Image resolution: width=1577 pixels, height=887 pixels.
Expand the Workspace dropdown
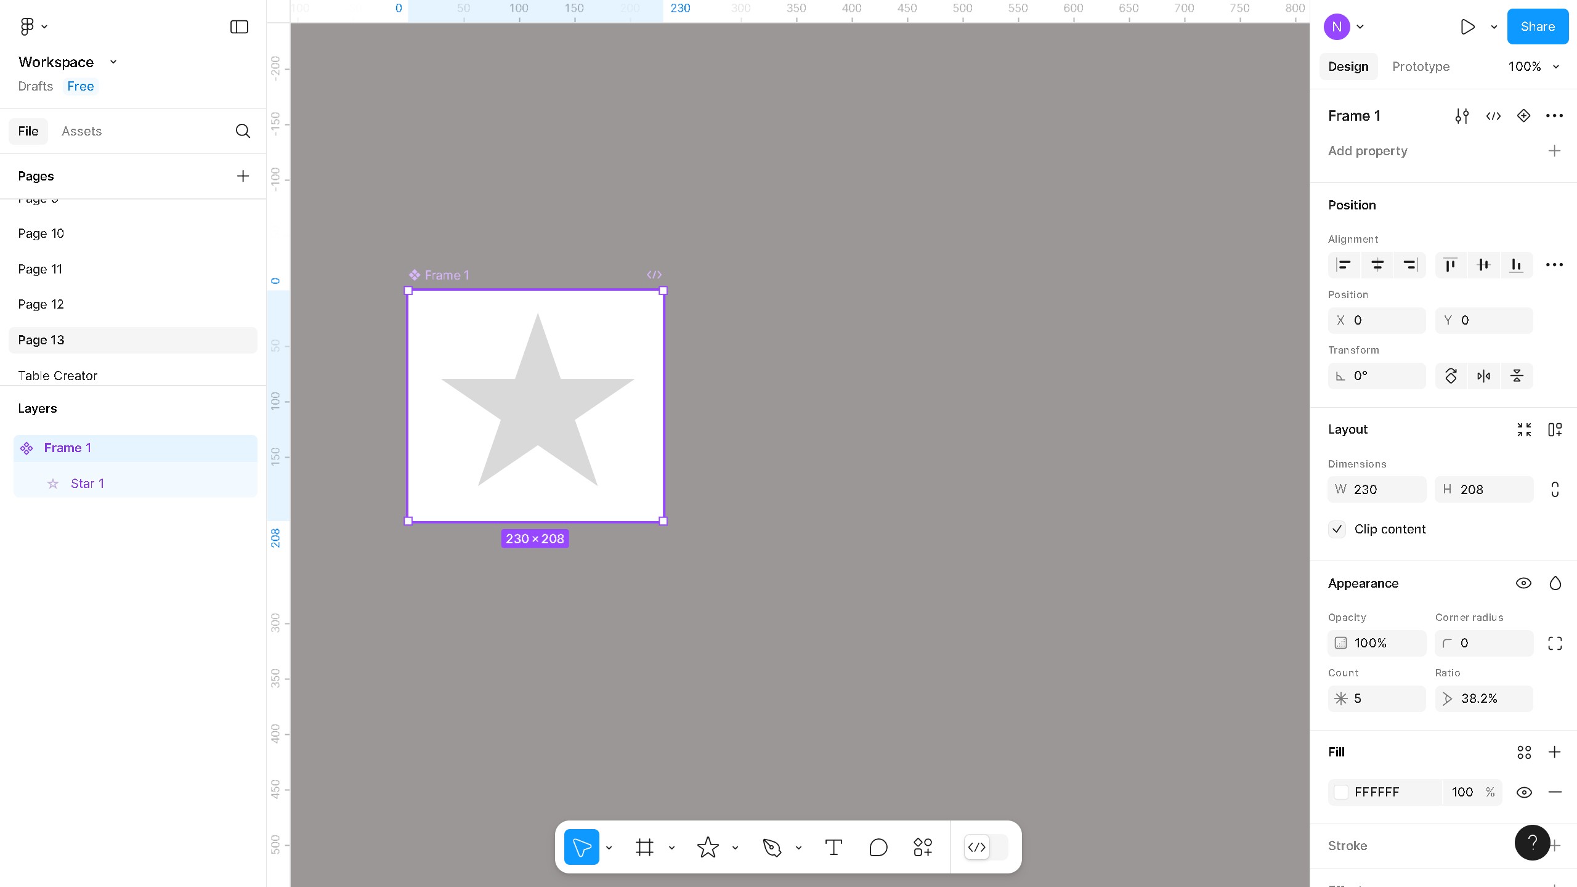[x=113, y=62]
